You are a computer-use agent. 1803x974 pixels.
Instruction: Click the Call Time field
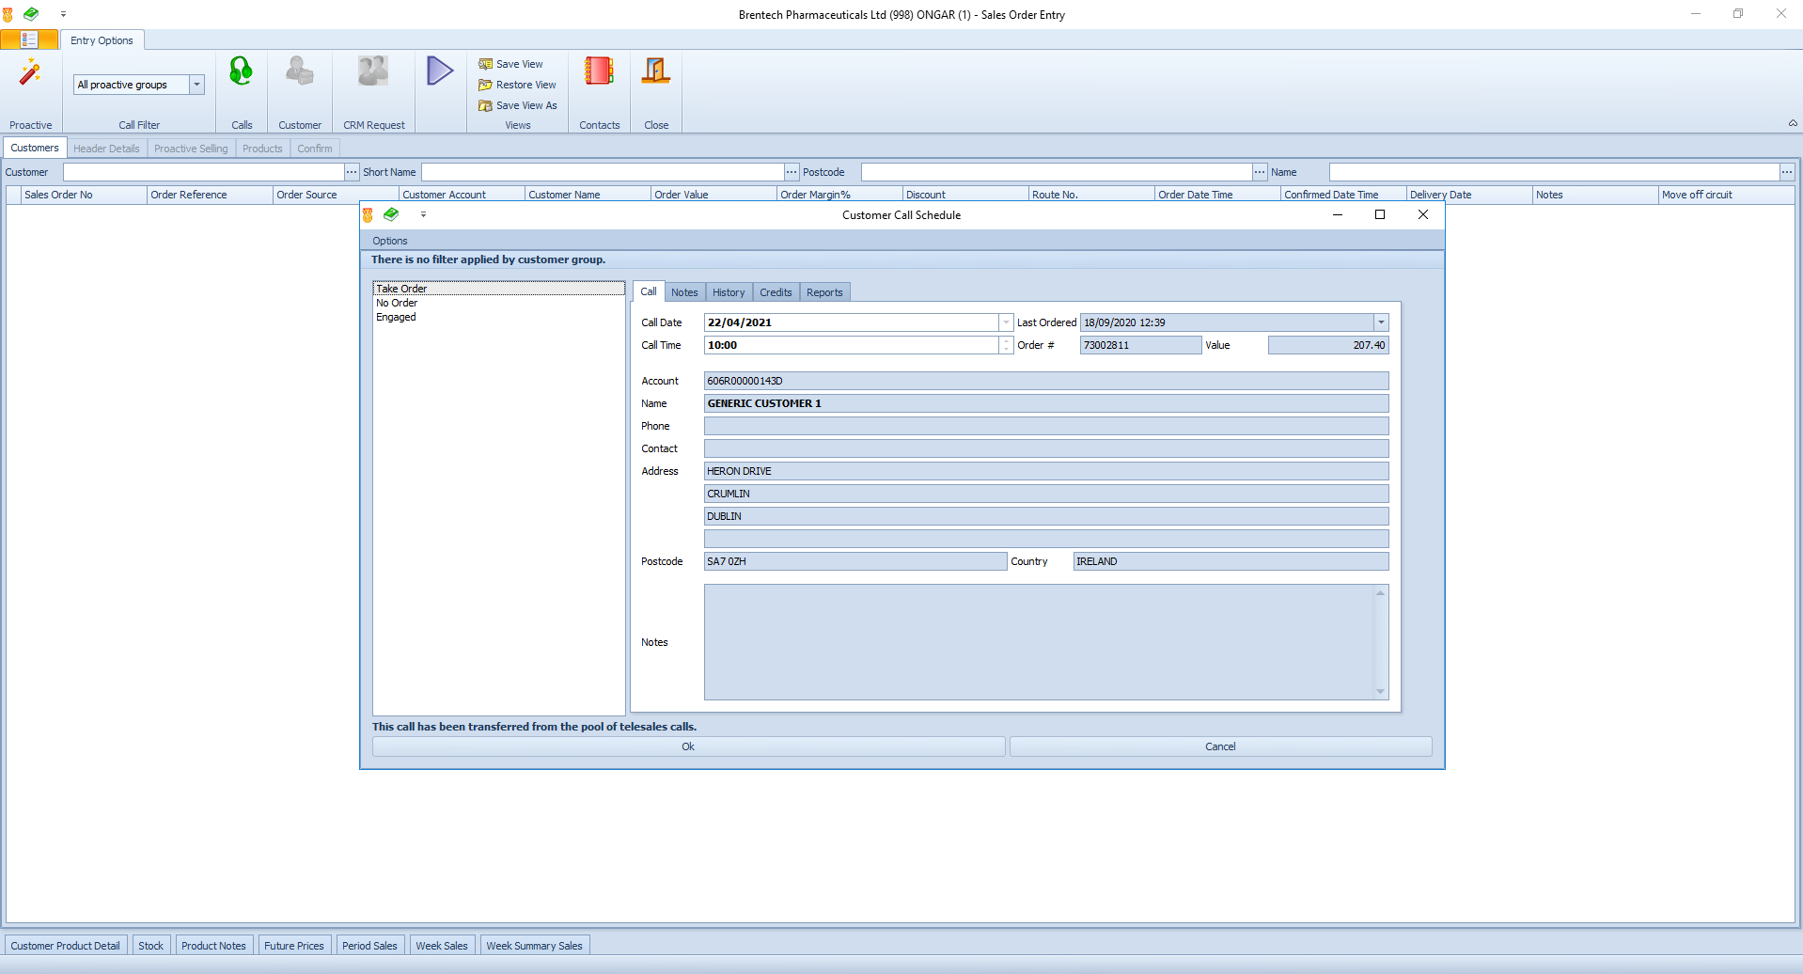(x=852, y=345)
